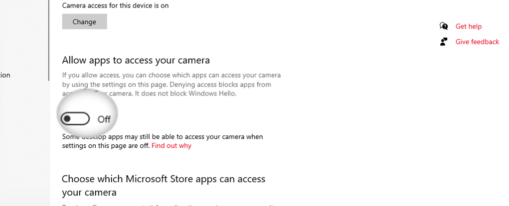Image resolution: width=509 pixels, height=206 pixels.
Task: Click the "your camera" line of the Store apps heading
Action: pos(89,192)
